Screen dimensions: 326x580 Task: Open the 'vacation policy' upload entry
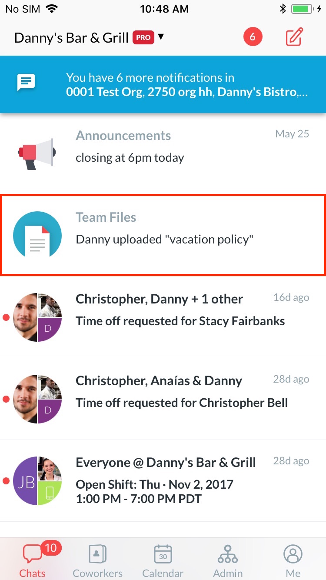coord(163,235)
